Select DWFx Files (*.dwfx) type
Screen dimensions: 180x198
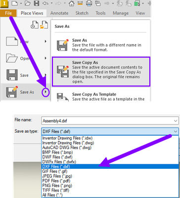pos(110,162)
